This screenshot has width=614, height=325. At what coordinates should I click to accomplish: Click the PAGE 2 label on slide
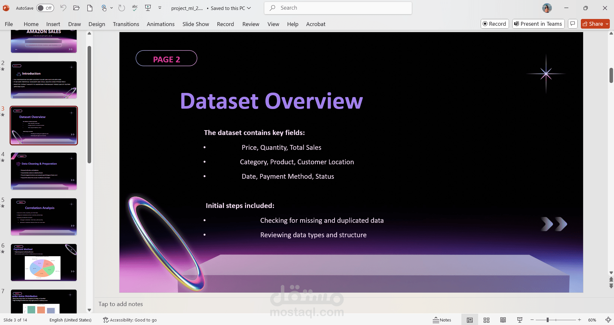[166, 59]
